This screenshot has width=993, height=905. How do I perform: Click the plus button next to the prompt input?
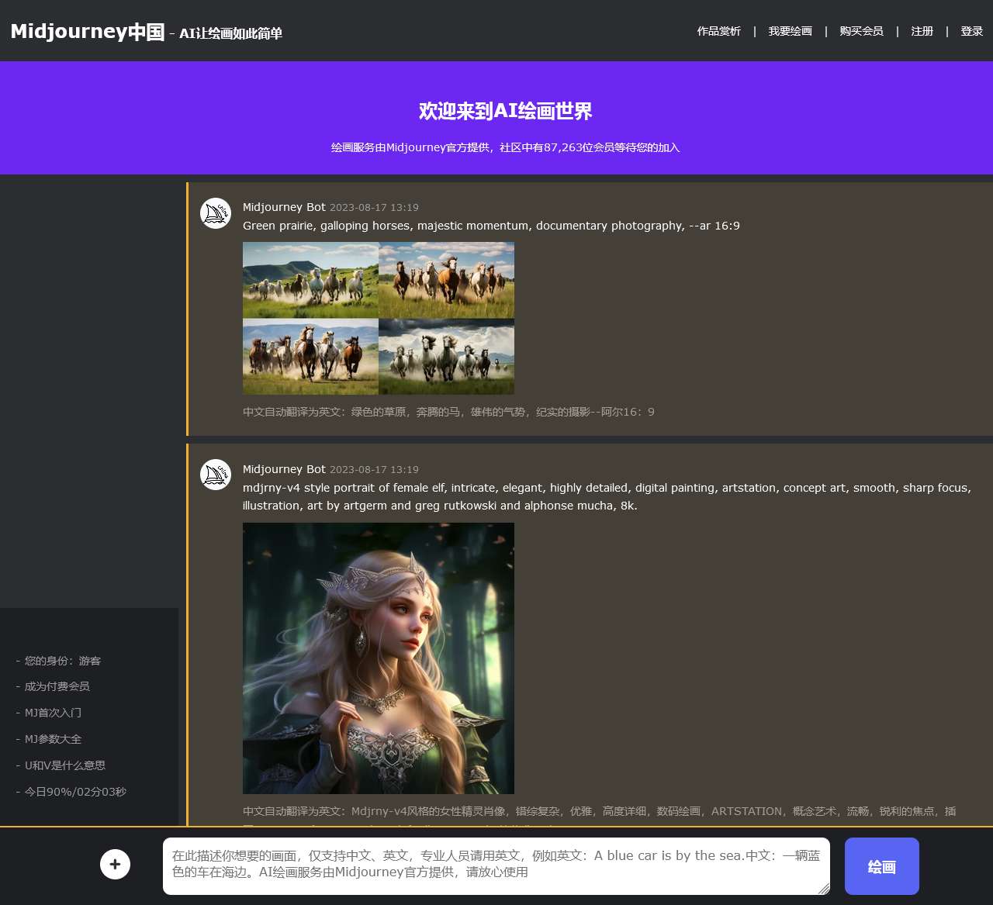pyautogui.click(x=115, y=863)
